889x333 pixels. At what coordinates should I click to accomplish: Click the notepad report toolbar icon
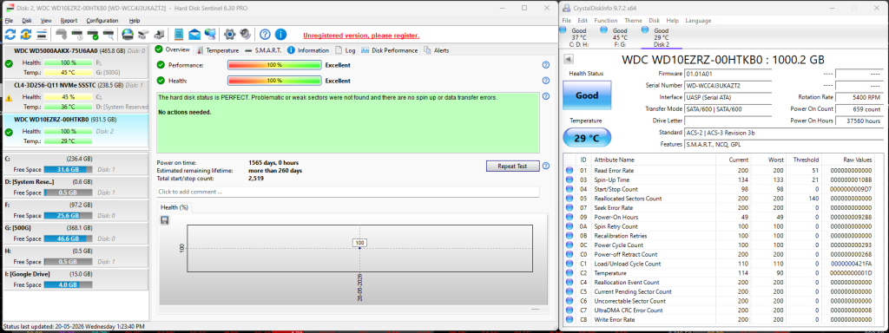click(179, 35)
